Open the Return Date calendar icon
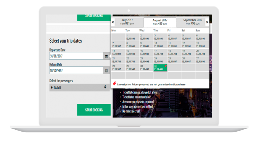This screenshot has height=141, width=259. (106, 70)
